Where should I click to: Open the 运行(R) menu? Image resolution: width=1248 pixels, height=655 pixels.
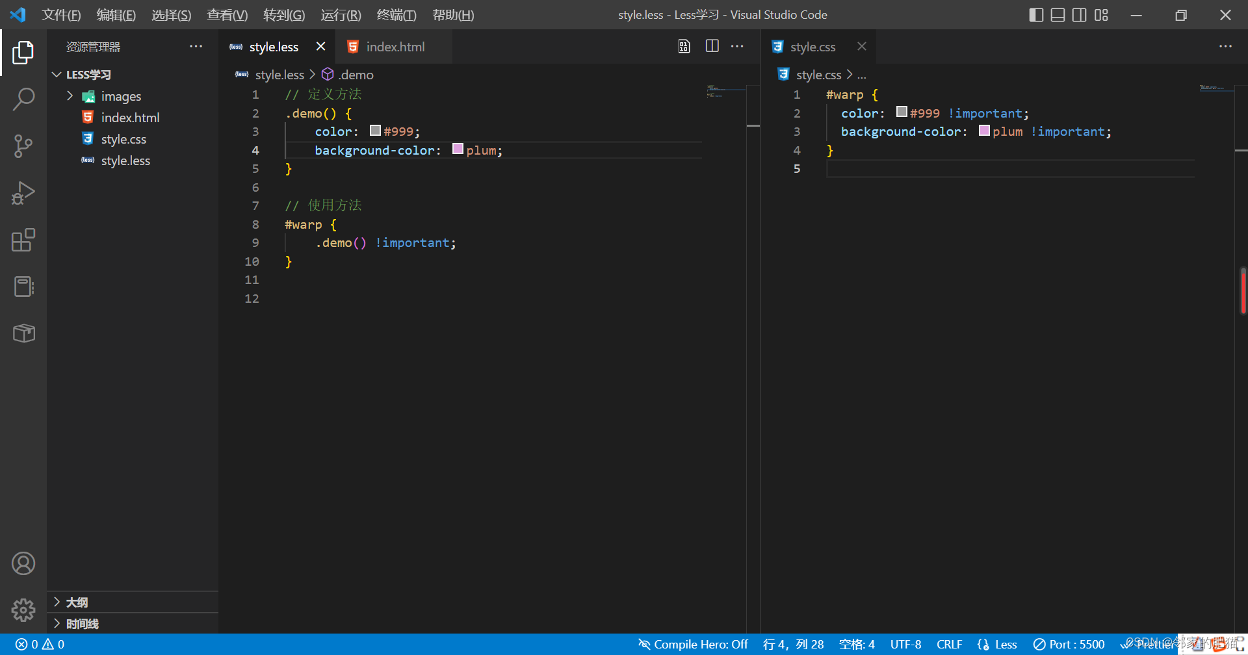pyautogui.click(x=341, y=15)
